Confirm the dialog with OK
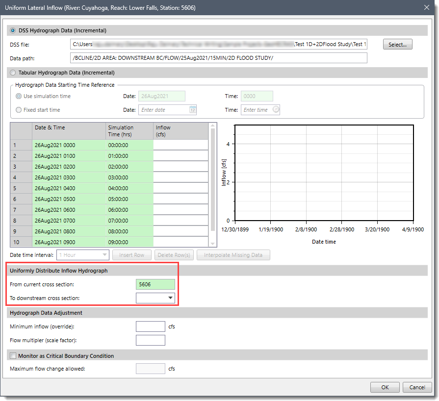This screenshot has height=401, width=439. [385, 387]
